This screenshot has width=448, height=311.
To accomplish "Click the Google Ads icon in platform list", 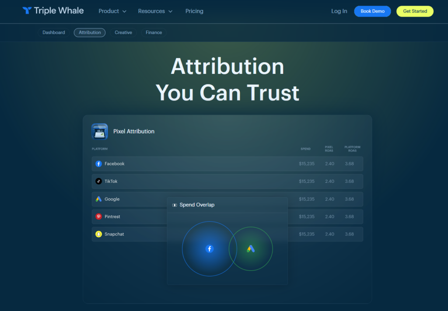I will point(99,199).
